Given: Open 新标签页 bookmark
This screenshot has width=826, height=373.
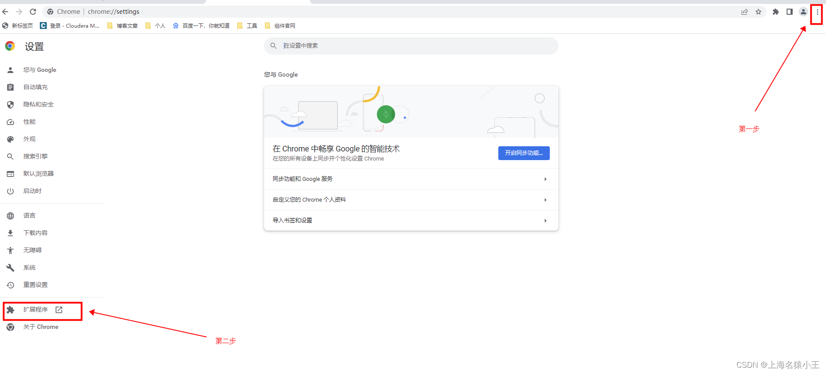Looking at the screenshot, I should tap(18, 26).
